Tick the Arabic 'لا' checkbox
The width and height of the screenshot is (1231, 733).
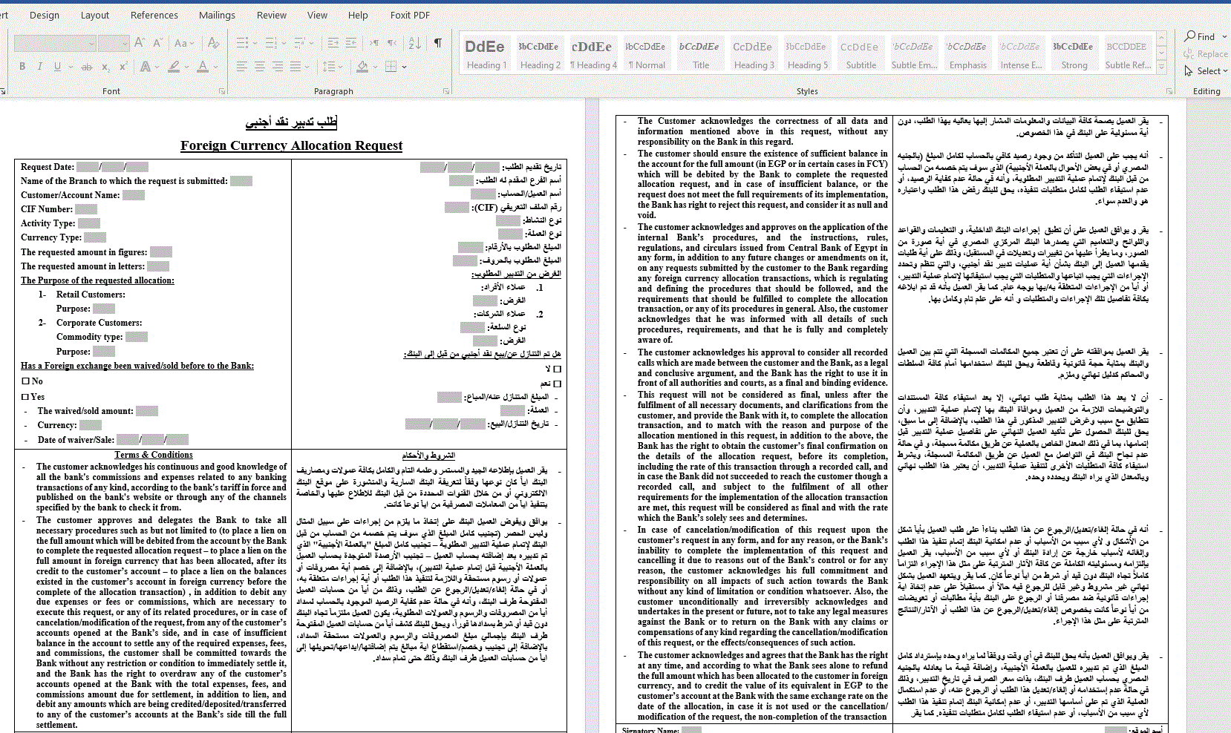click(558, 369)
